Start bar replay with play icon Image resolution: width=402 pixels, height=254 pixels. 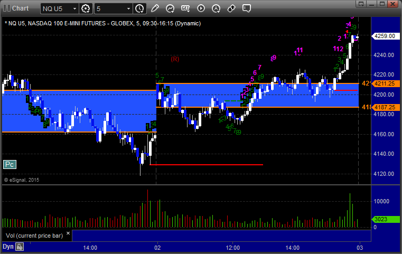[201, 8]
